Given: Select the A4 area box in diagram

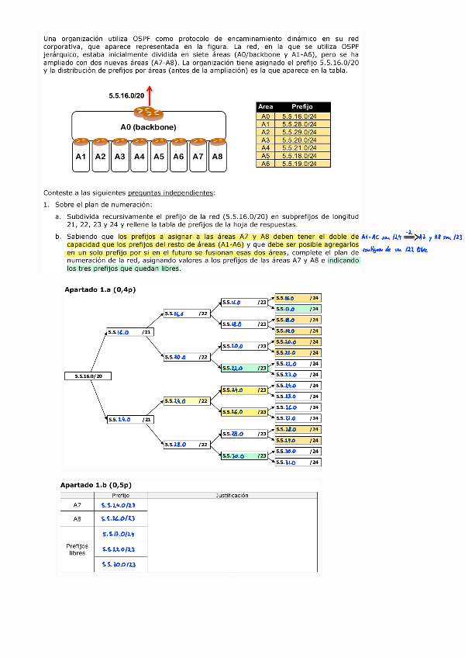Looking at the screenshot, I should point(139,157).
